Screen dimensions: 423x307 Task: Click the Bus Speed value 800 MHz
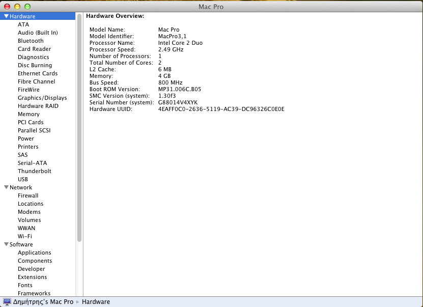click(170, 82)
